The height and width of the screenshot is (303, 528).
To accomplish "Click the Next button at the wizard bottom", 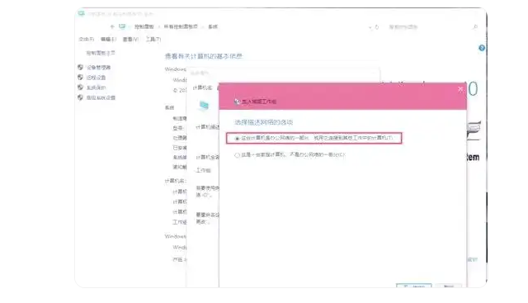I will click(414, 286).
